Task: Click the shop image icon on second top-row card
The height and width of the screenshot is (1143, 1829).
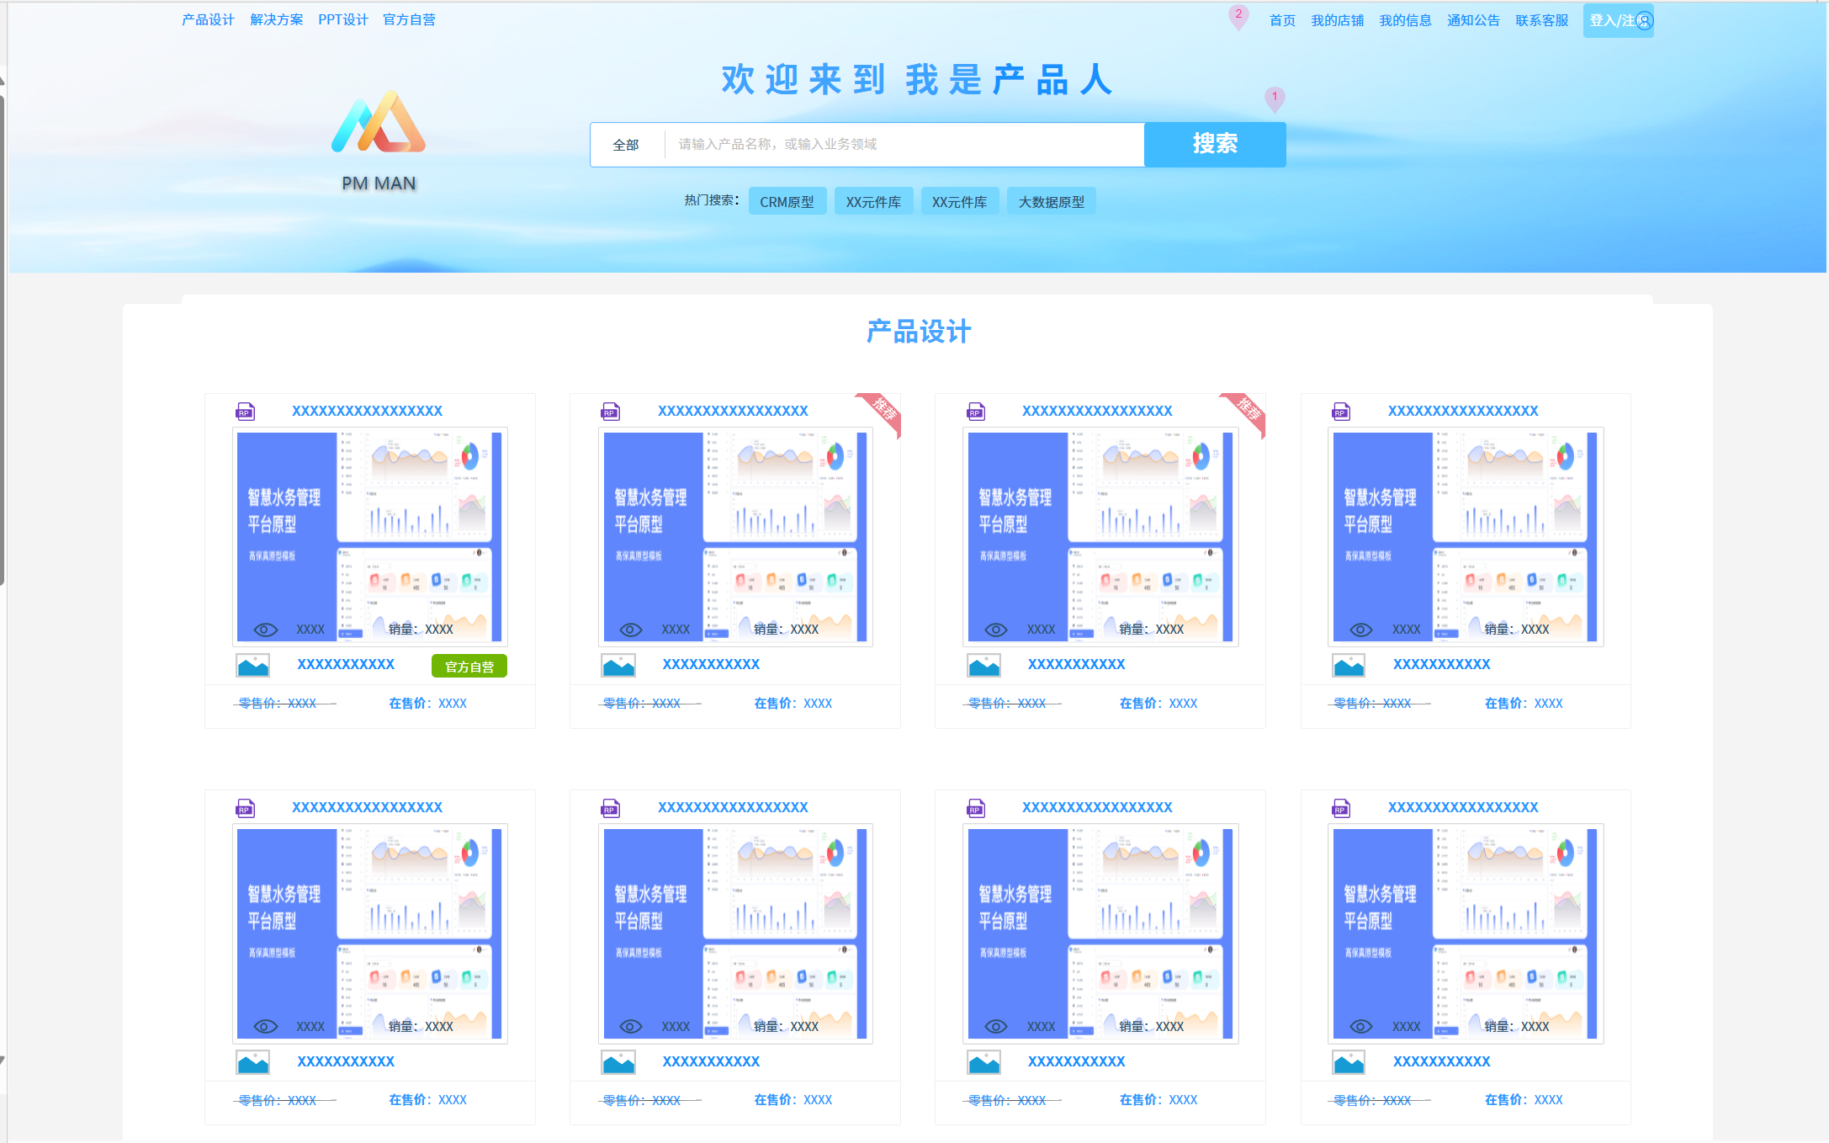Action: 618,666
